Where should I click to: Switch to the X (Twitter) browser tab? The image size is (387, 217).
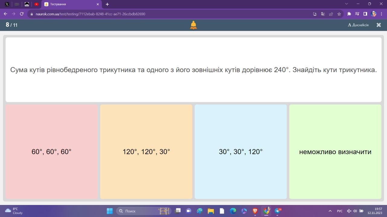(x=7, y=4)
